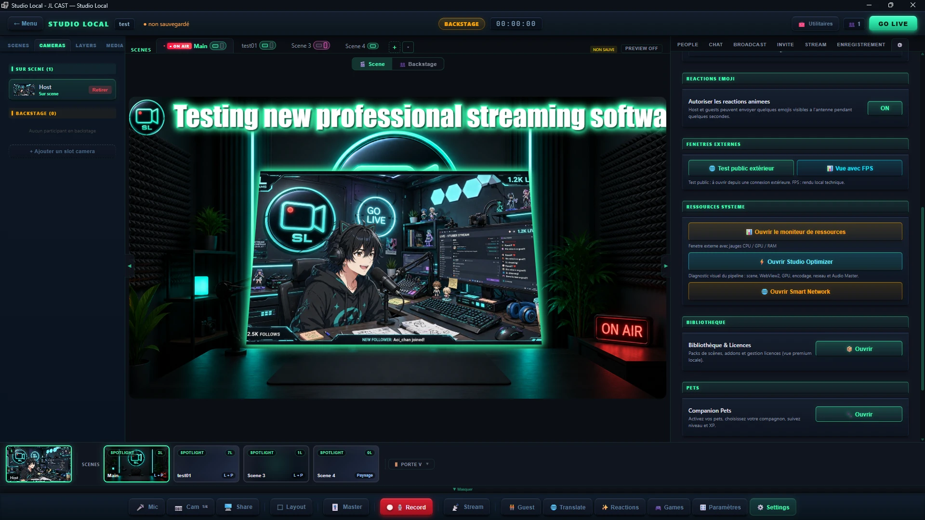Click Test public extérieur button
Viewport: 925px width, 520px height.
pos(741,169)
